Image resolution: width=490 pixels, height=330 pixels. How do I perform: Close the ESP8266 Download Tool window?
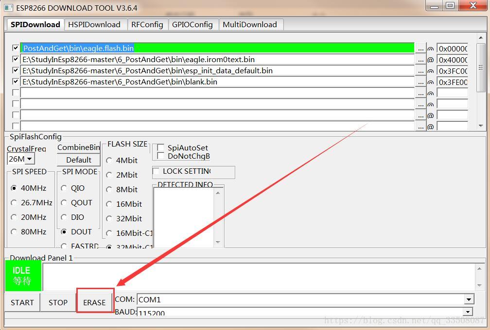tap(473, 5)
